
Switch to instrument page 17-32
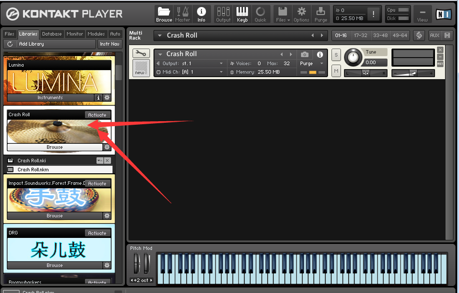[x=360, y=36]
